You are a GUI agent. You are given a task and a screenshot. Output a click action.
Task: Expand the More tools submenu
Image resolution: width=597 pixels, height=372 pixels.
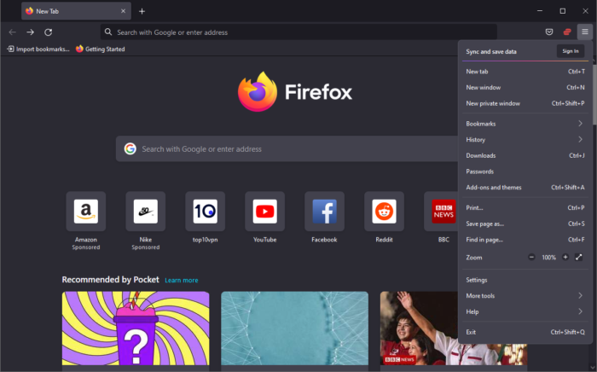(x=525, y=296)
